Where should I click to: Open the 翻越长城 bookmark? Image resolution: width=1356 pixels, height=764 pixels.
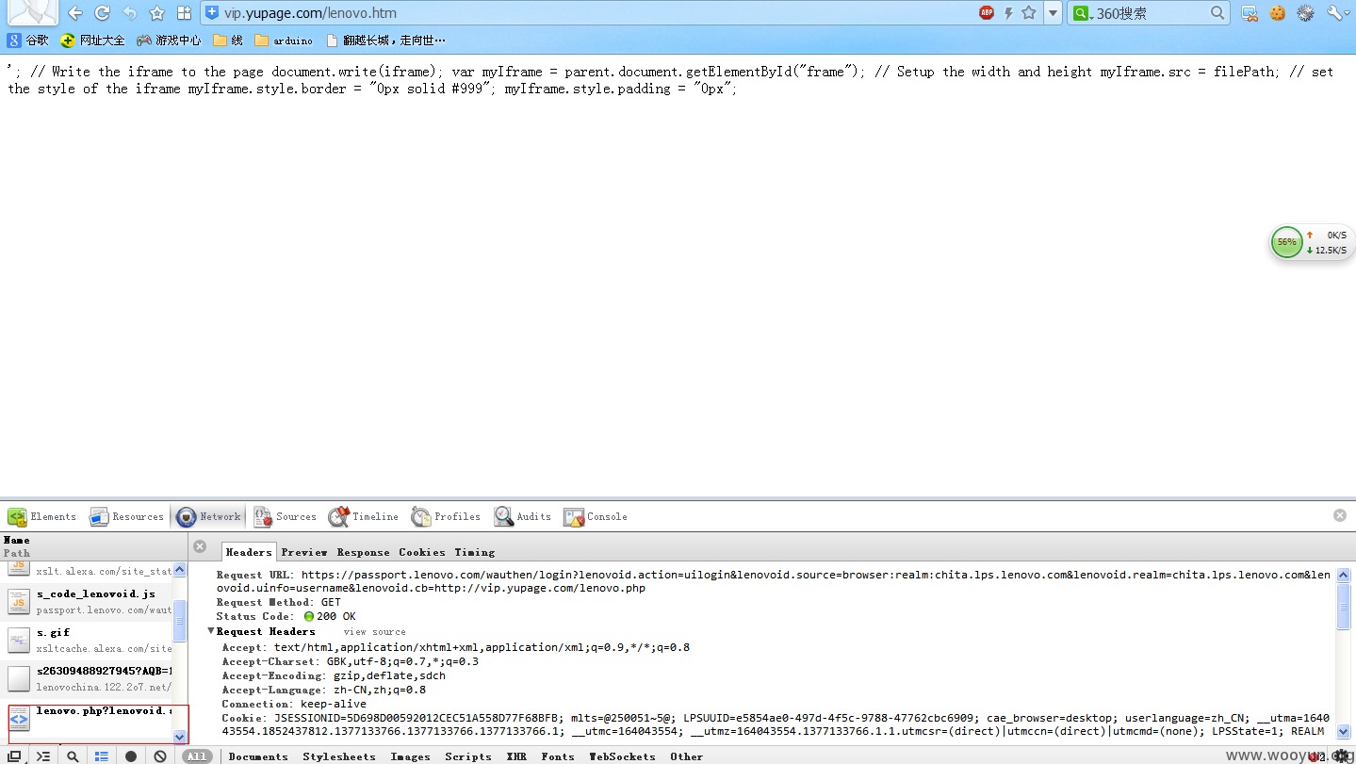(385, 41)
